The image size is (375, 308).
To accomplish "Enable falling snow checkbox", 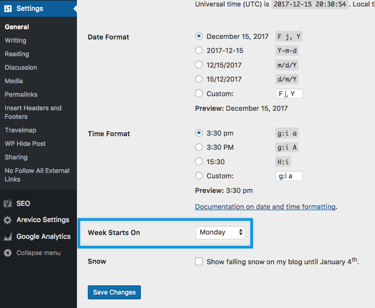I will (x=199, y=262).
